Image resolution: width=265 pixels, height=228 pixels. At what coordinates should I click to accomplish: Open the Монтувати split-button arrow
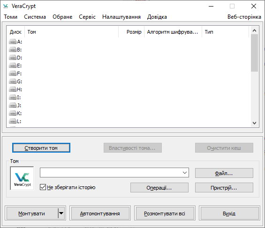tap(61, 213)
